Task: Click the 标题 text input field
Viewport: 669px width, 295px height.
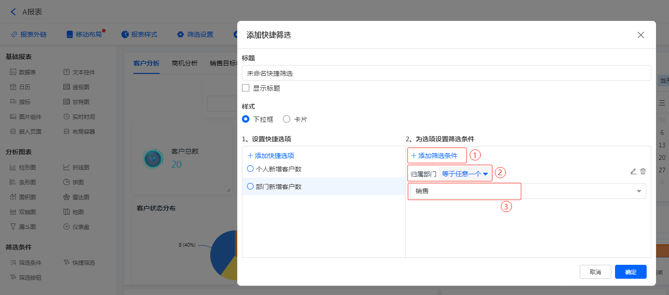Action: pos(446,73)
